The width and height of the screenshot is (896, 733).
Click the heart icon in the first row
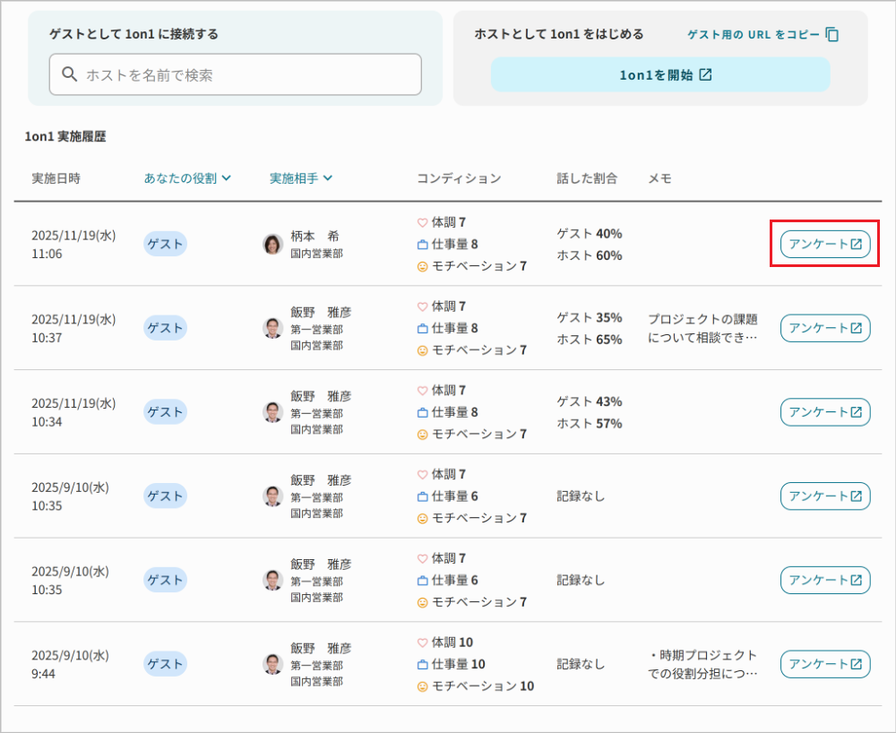[x=423, y=222]
